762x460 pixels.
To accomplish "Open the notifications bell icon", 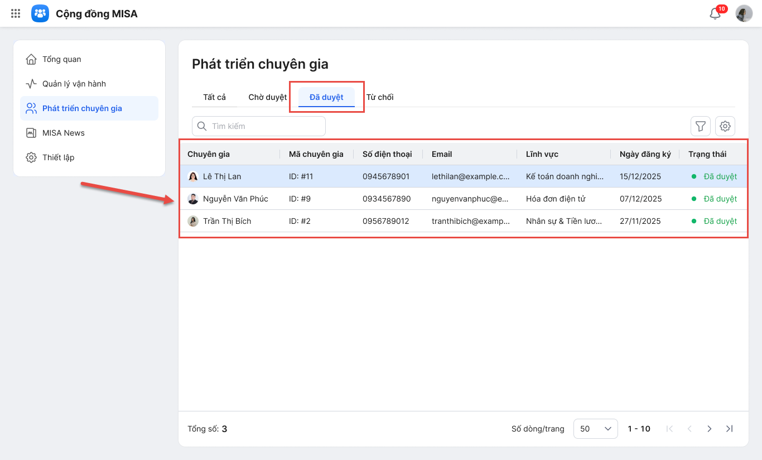I will 715,14.
